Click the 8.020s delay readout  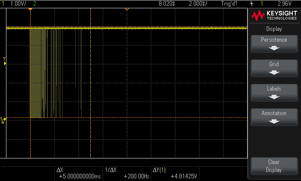(167, 3)
